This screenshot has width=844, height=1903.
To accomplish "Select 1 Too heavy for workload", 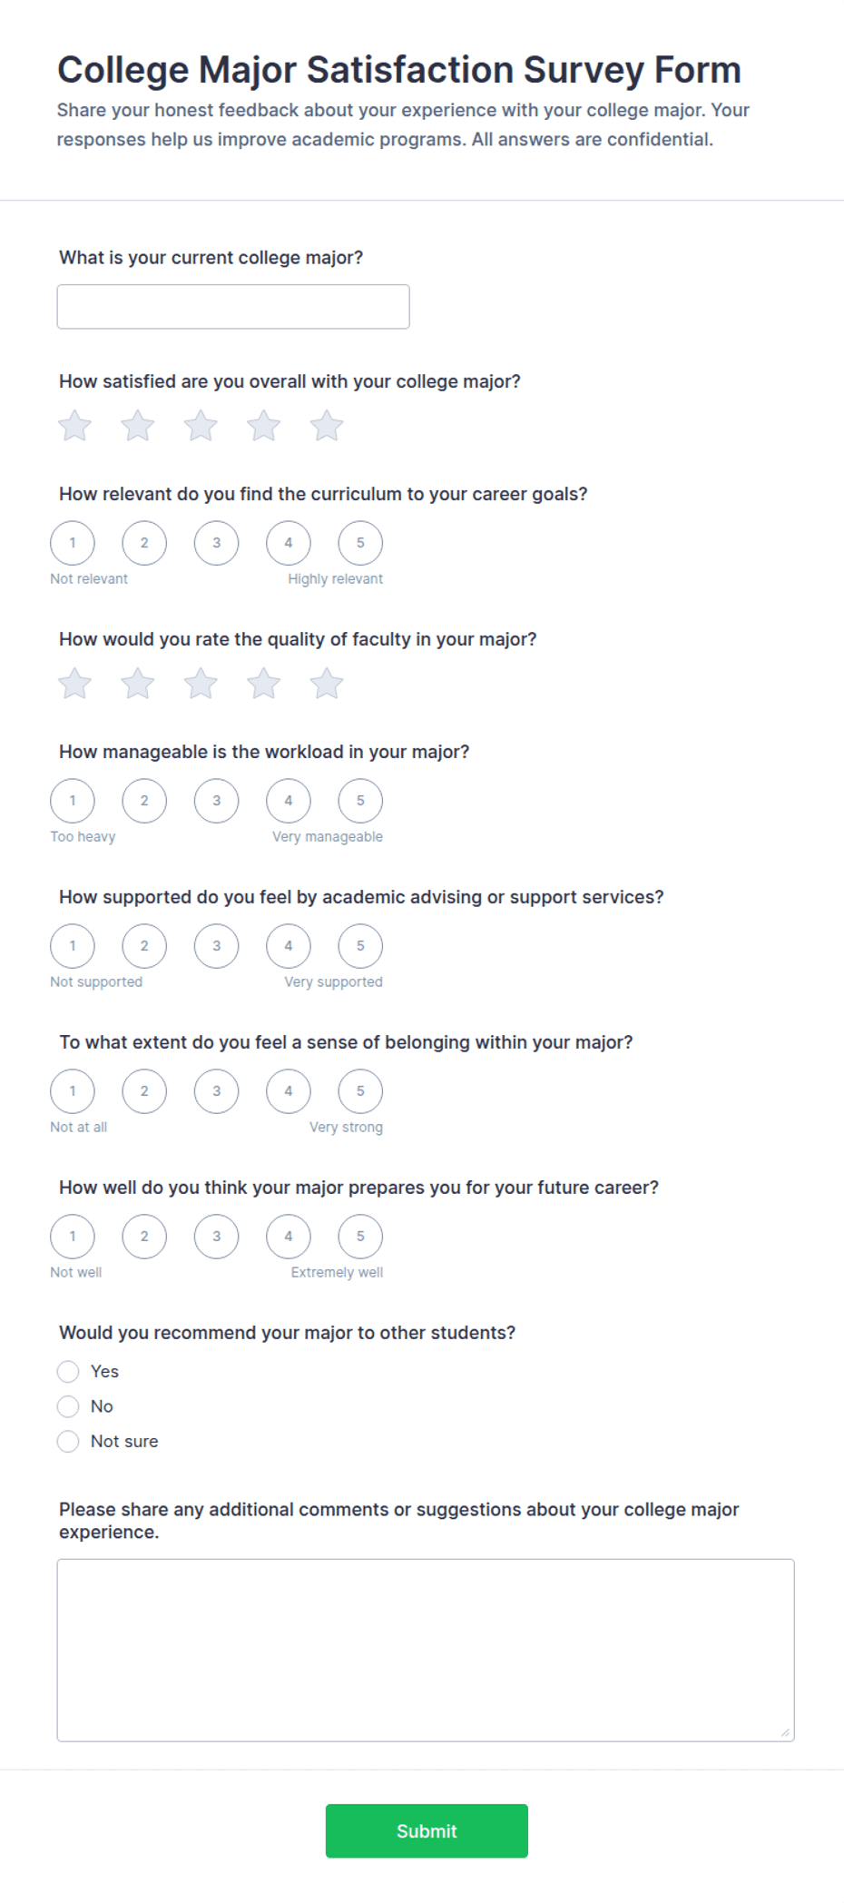I will (x=73, y=801).
